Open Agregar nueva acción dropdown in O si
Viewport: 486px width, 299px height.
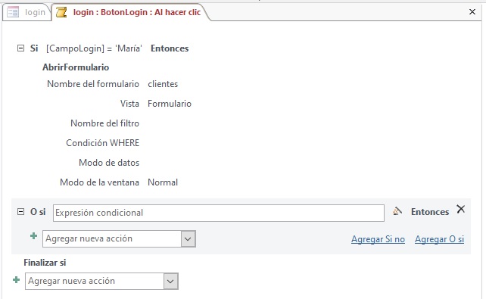pos(188,239)
